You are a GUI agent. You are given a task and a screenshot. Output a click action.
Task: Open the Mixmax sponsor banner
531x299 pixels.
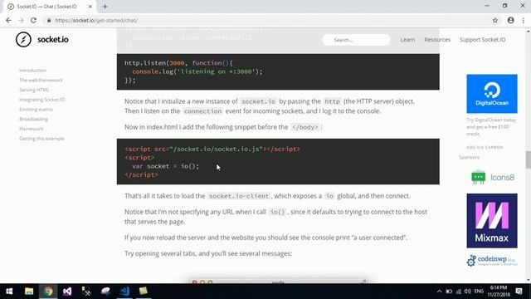tap(492, 221)
